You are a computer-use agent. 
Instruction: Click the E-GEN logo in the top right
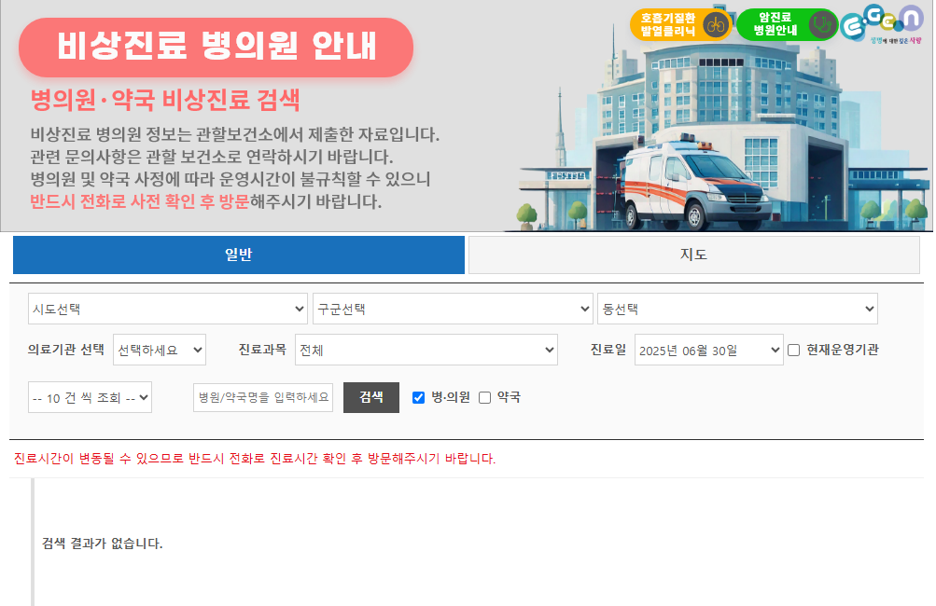coord(882,21)
